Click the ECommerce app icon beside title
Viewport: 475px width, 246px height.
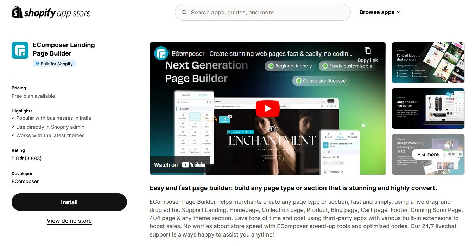coord(20,50)
